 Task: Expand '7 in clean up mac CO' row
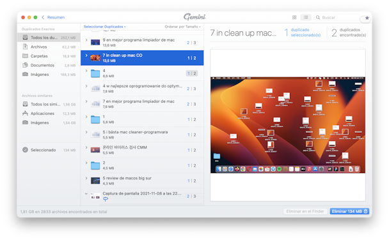click(x=86, y=55)
